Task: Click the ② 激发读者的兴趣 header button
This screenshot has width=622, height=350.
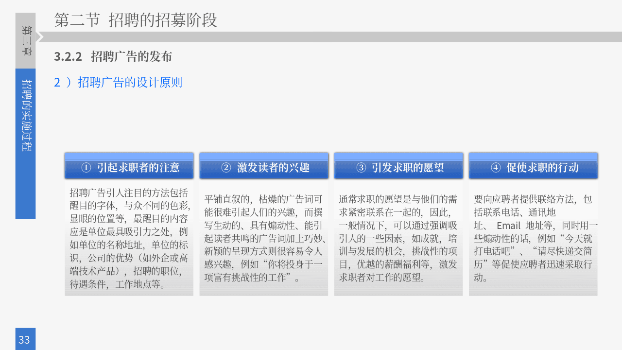Action: [x=264, y=166]
